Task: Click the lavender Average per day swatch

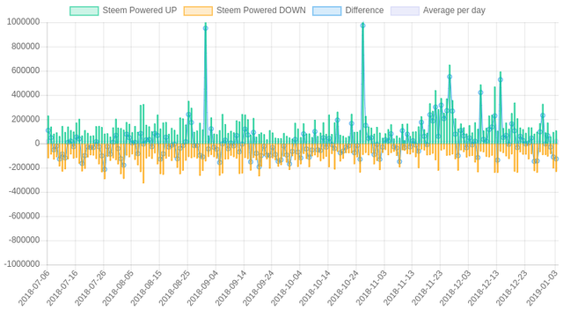Action: pos(405,11)
